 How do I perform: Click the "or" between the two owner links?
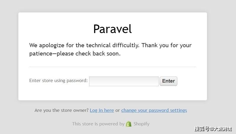(x=118, y=110)
